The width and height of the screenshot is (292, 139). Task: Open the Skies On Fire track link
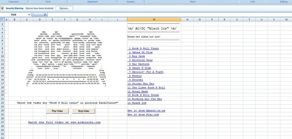(x=140, y=52)
